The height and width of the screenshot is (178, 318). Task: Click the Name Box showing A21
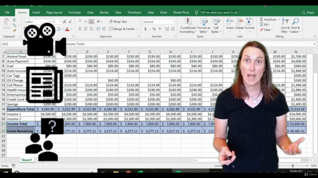point(12,44)
